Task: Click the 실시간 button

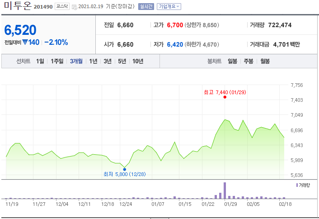Action: 146,6
